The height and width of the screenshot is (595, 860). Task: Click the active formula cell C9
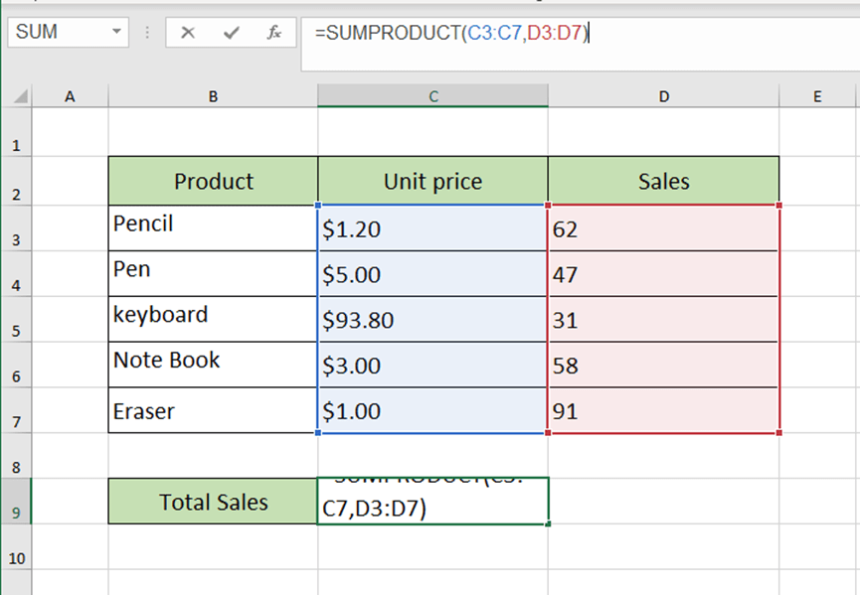[x=432, y=502]
